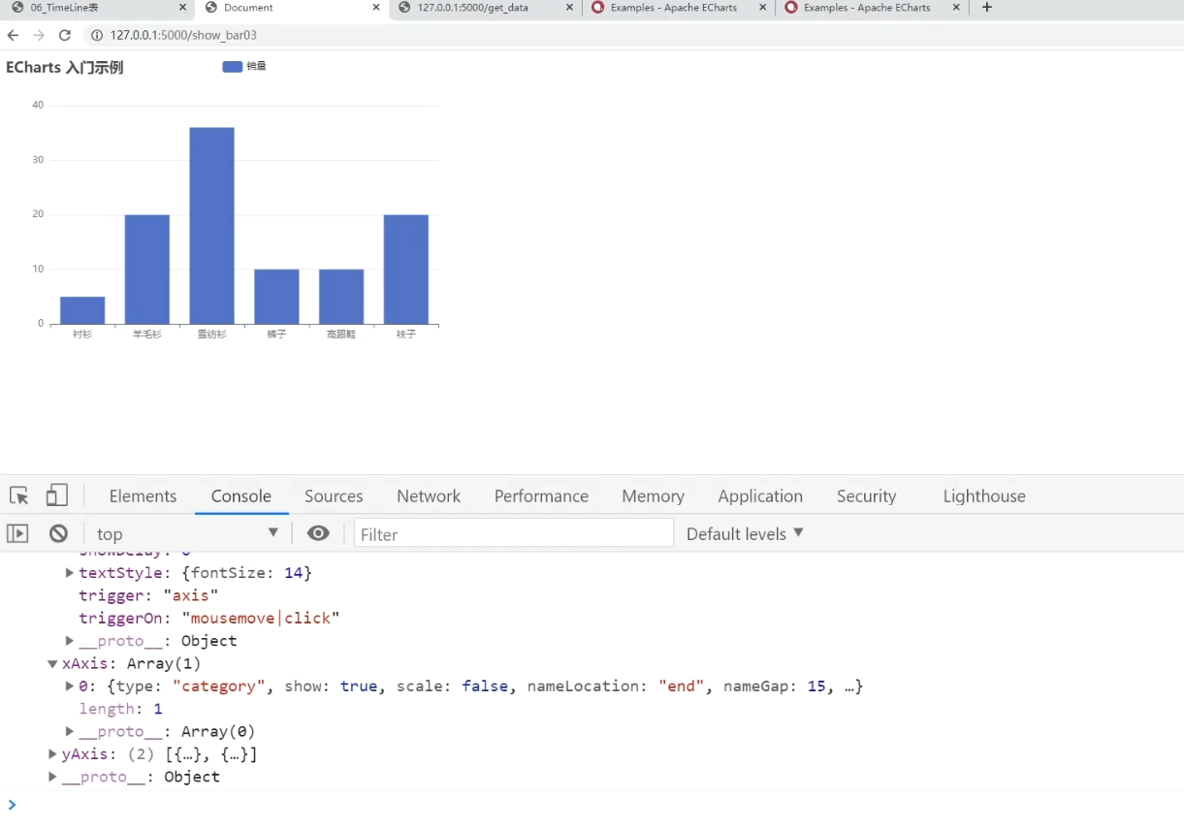Collapse the xAxis: Array(1) entry
This screenshot has width=1184, height=829.
(x=52, y=664)
